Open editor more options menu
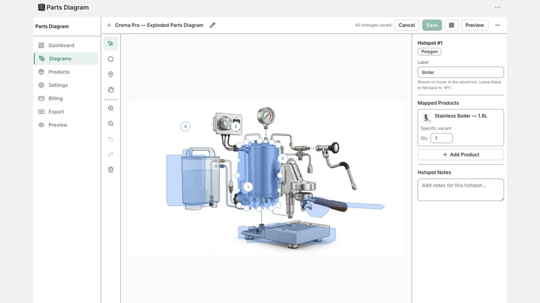Image resolution: width=540 pixels, height=303 pixels. [497, 25]
